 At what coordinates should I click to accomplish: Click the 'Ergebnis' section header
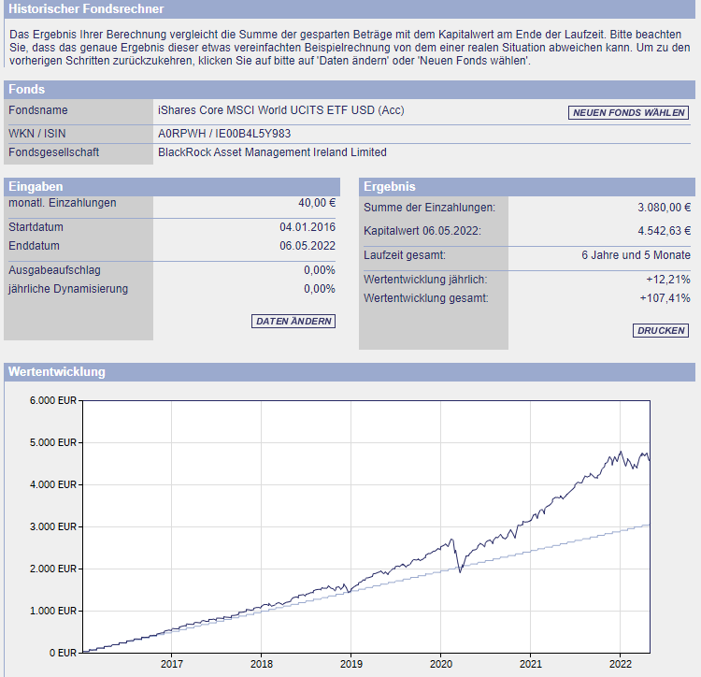[389, 187]
